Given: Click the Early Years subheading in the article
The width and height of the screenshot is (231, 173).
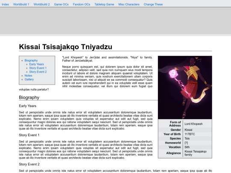Looking at the screenshot, I should tap(27, 106).
